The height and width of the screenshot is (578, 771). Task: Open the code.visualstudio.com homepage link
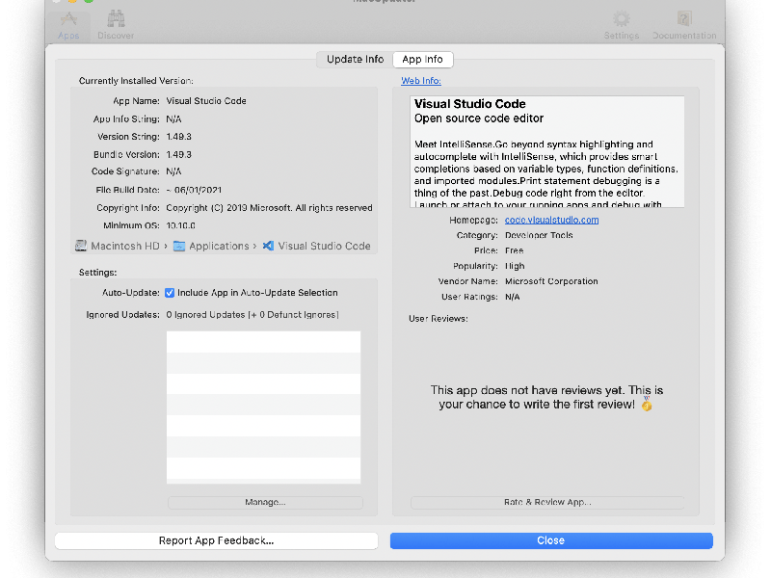(x=551, y=220)
